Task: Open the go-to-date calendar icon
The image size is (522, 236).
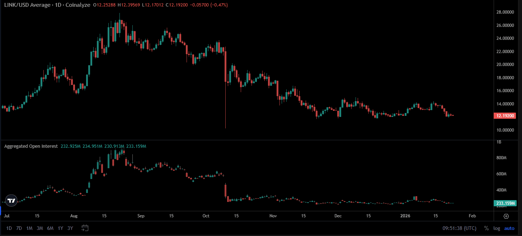Action: click(x=85, y=228)
